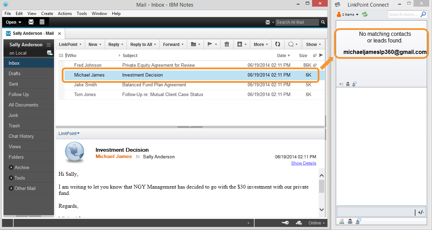Open the More dropdown
The width and height of the screenshot is (432, 230).
[x=261, y=44]
